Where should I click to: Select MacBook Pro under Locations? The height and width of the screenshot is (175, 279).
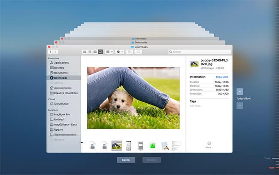click(x=62, y=114)
